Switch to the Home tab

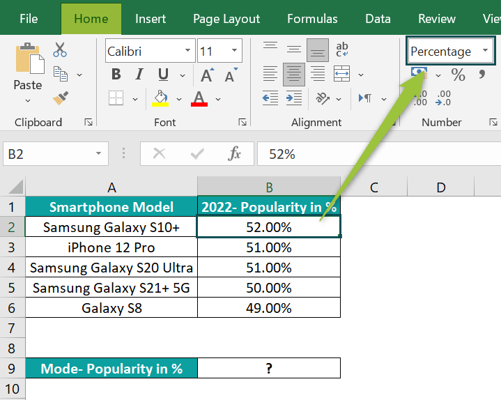(x=91, y=19)
